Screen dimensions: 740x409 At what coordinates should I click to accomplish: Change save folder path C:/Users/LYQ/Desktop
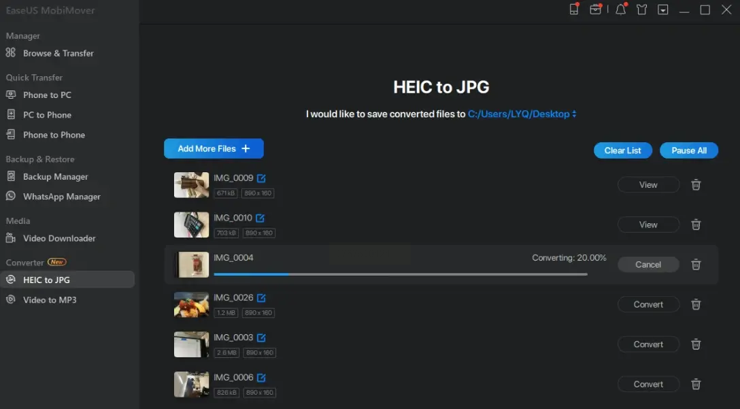522,114
